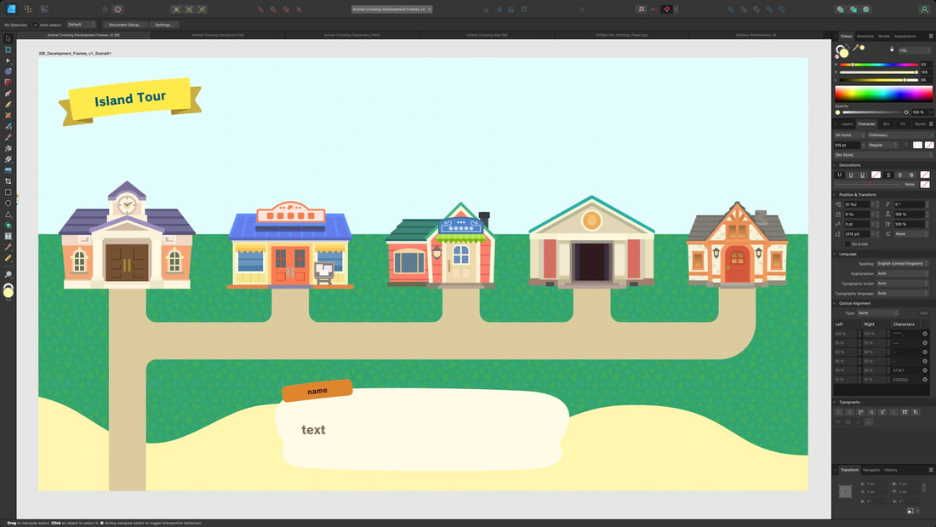The width and height of the screenshot is (936, 527).
Task: Select the Pencil tool
Action: click(x=9, y=105)
